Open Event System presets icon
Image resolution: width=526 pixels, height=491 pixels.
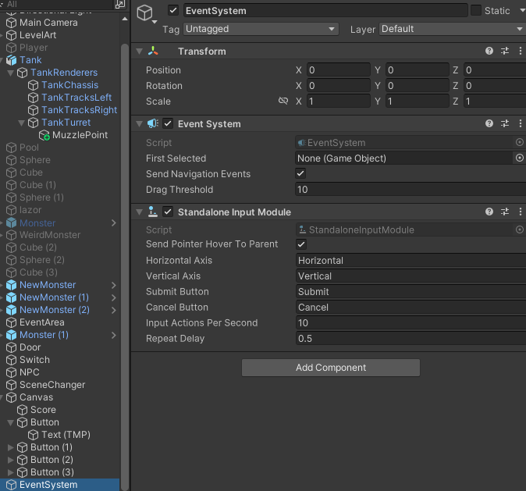point(505,123)
